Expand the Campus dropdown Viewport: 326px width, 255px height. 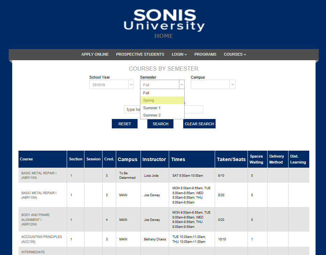point(213,85)
